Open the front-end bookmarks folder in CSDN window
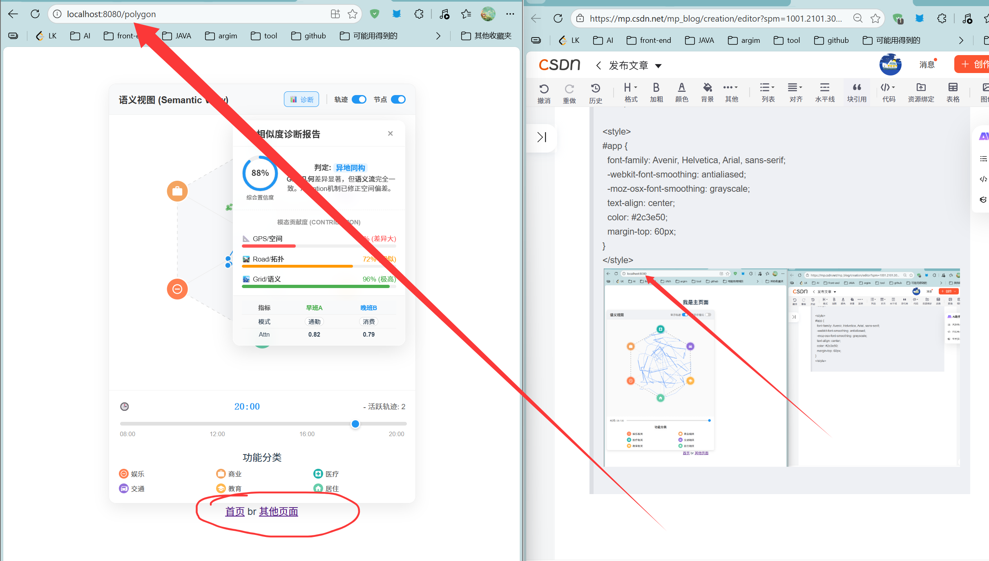This screenshot has height=561, width=989. coord(649,40)
